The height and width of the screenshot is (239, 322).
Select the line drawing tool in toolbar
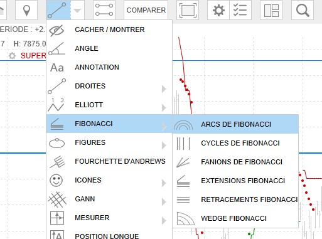pos(58,10)
